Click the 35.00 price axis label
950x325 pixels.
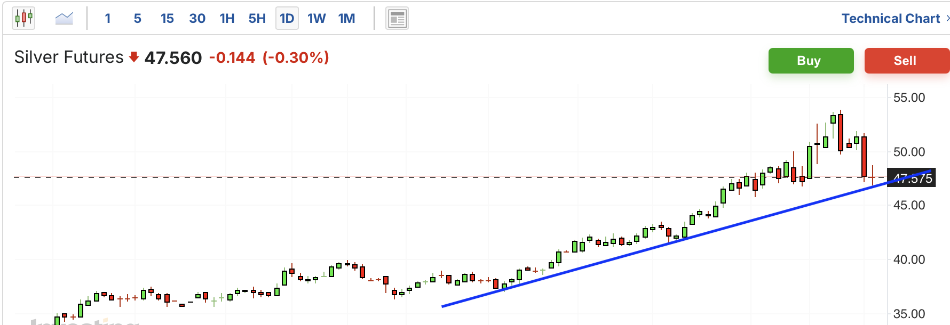(909, 314)
